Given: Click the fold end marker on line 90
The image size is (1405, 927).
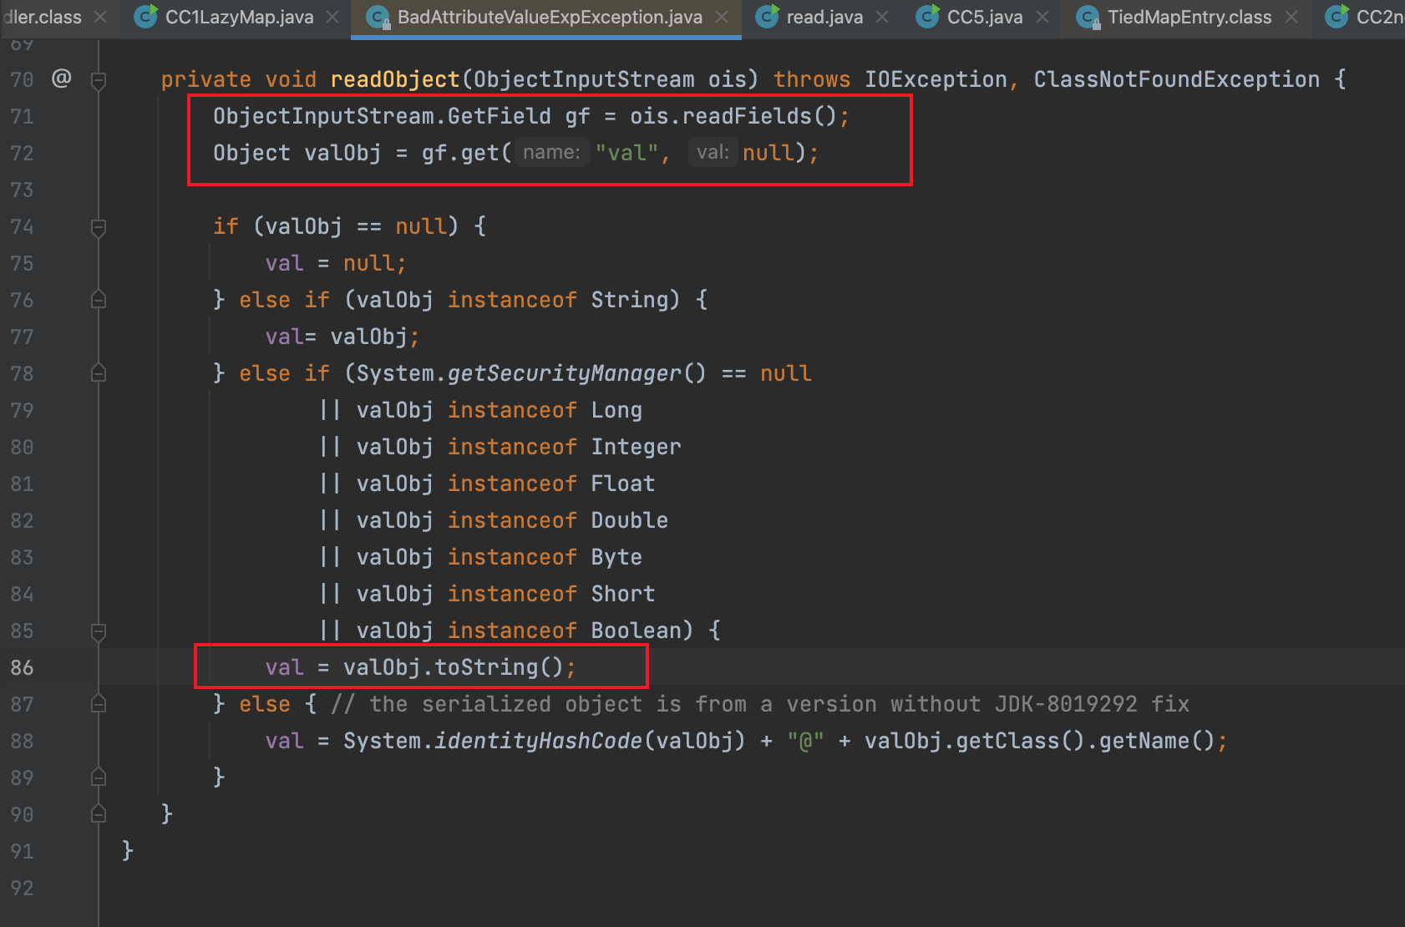Looking at the screenshot, I should (99, 813).
